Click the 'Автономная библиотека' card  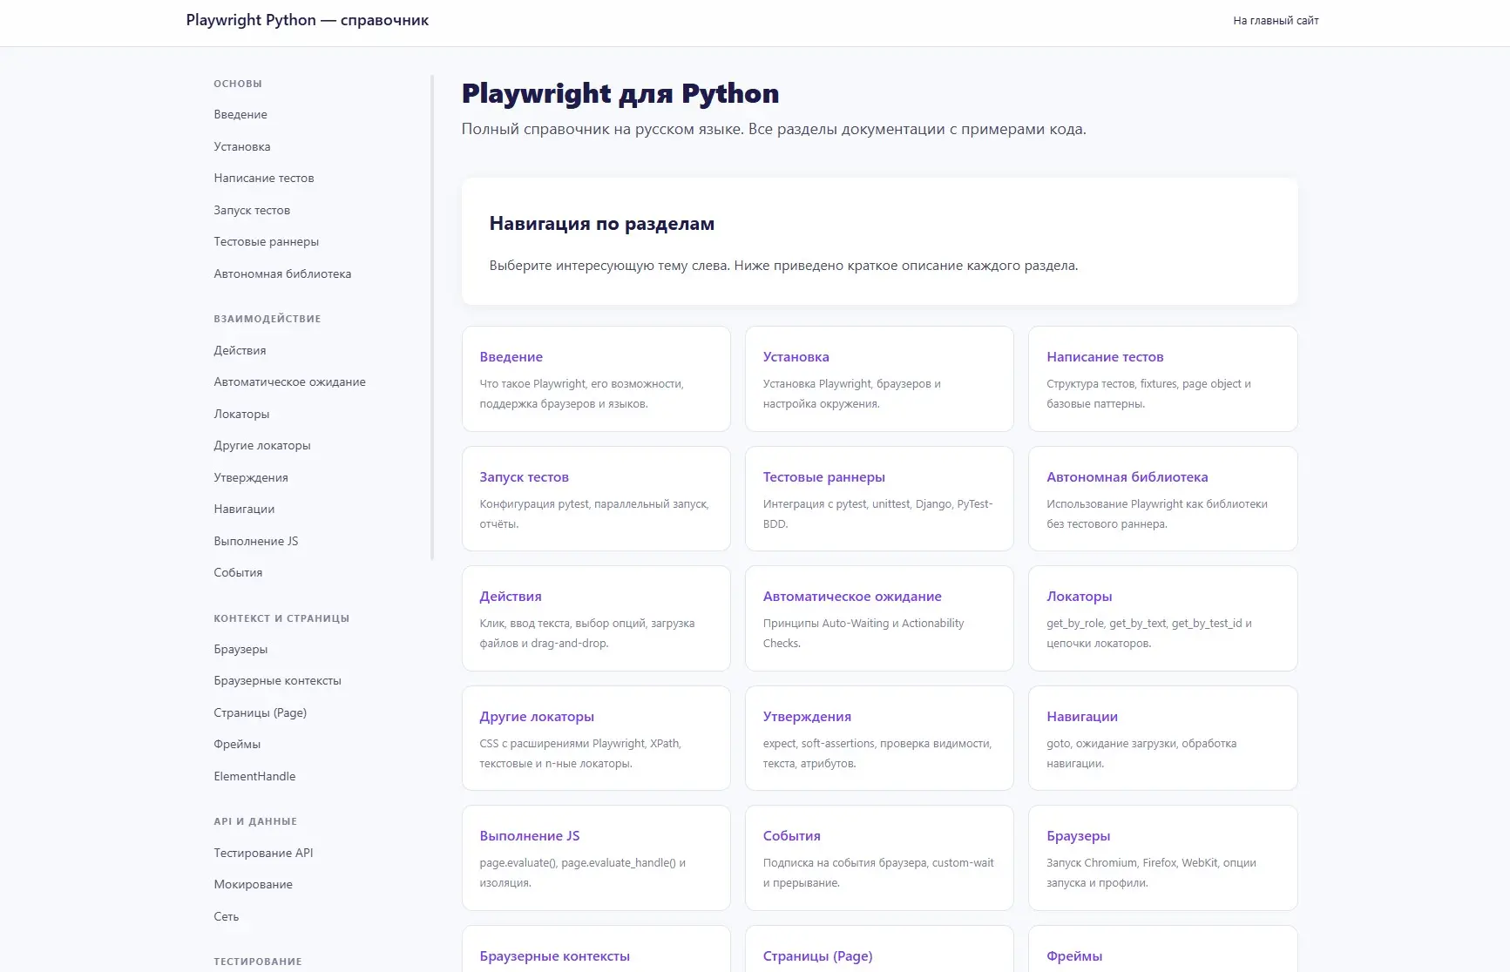[x=1162, y=499]
